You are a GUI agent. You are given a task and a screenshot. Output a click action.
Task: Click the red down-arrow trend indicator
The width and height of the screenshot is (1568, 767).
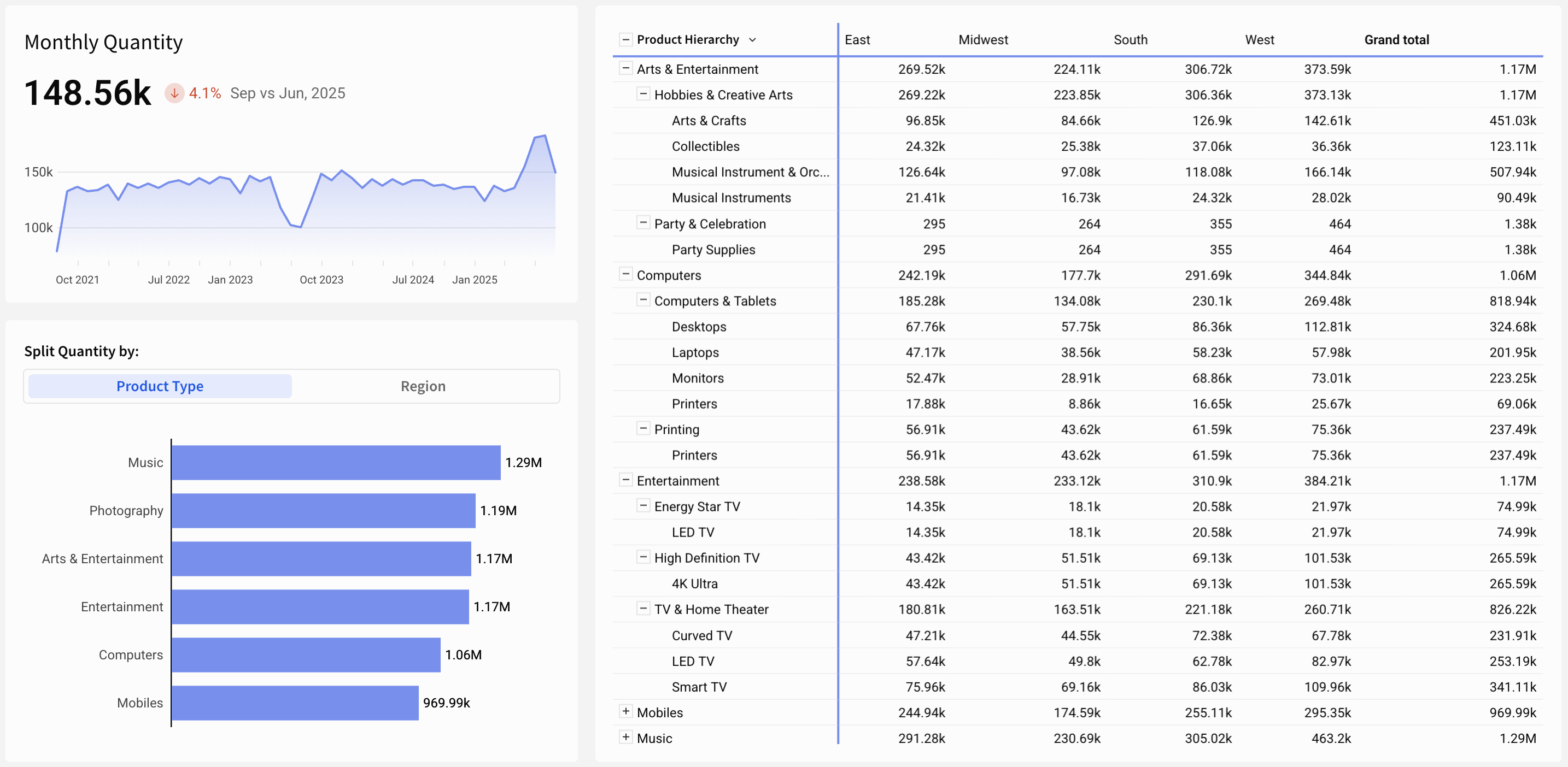coord(174,93)
